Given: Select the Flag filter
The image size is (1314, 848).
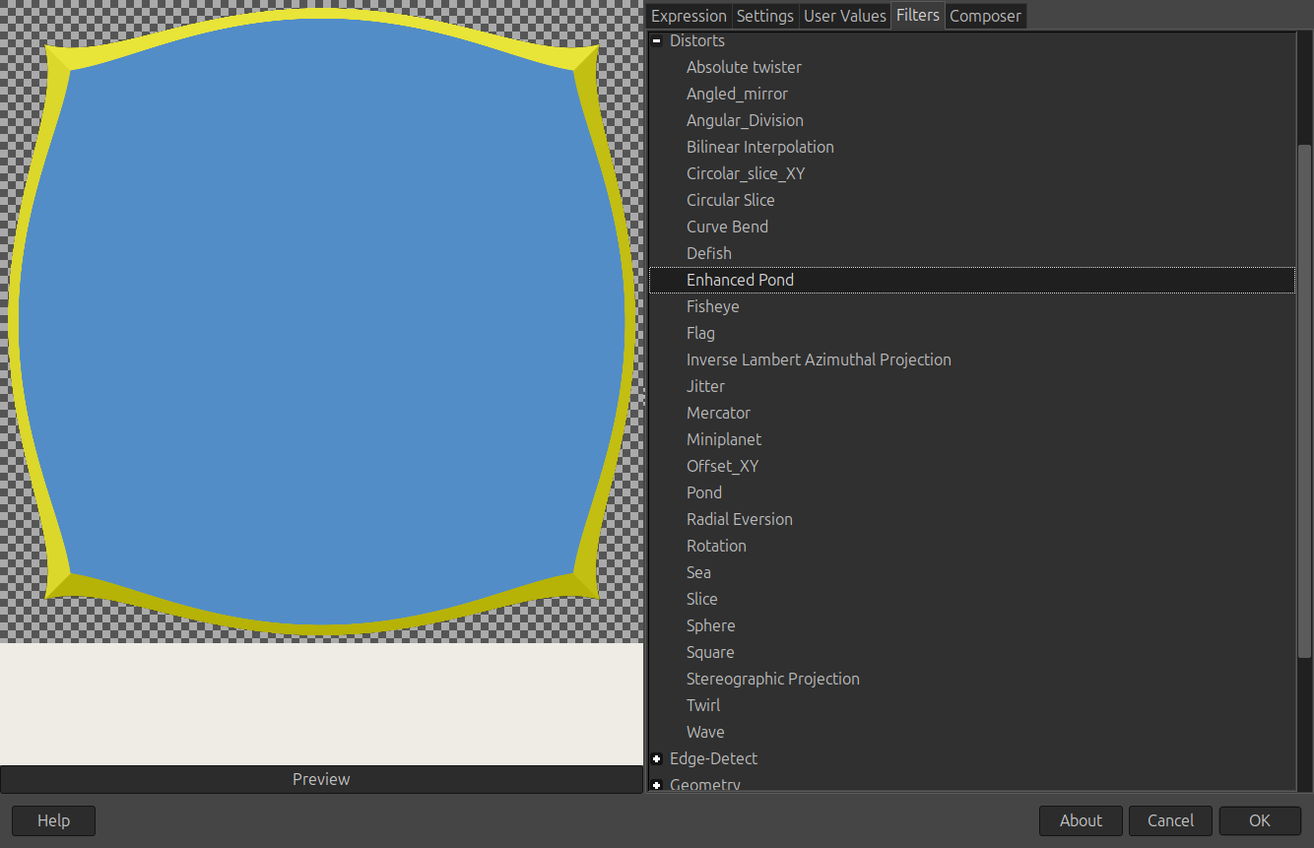Looking at the screenshot, I should (700, 333).
